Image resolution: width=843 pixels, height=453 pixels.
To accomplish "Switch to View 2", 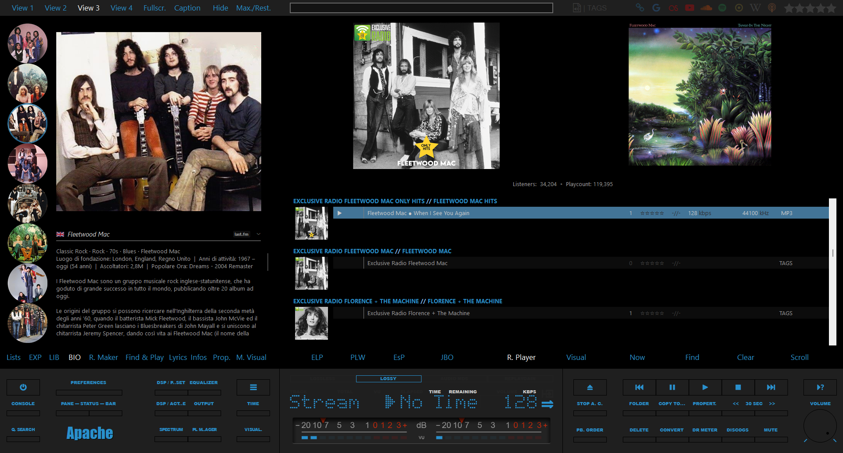I will [56, 8].
